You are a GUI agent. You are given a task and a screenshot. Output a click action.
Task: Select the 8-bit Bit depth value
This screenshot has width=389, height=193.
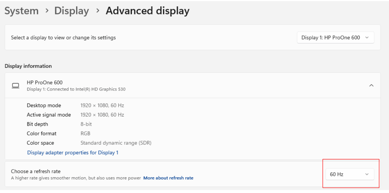tap(87, 124)
